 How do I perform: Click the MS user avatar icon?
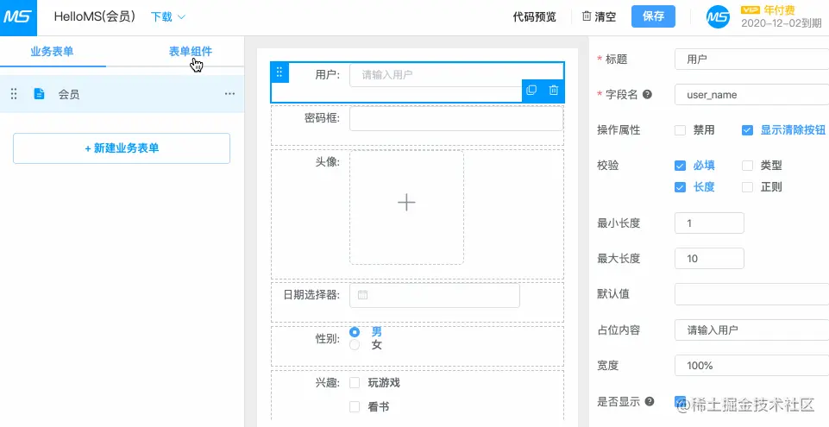click(719, 17)
